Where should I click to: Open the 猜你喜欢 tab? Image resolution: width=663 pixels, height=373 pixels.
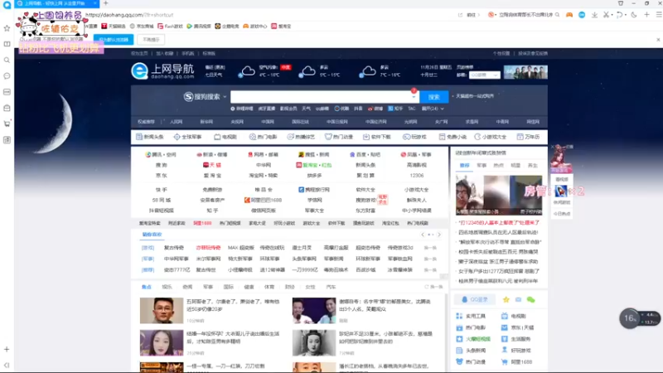(152, 235)
